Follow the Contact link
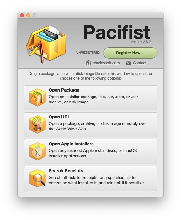181x220 pixels. click(x=140, y=63)
